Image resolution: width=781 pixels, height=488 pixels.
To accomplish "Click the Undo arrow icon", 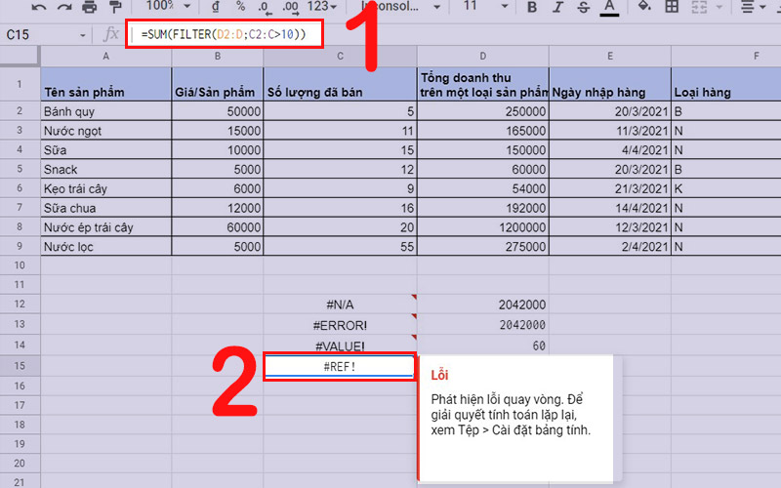I will click(x=39, y=7).
